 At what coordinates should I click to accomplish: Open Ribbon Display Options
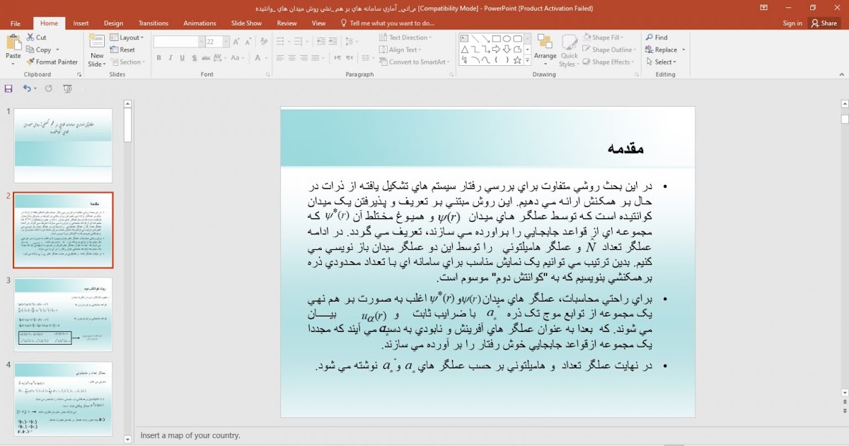pos(764,8)
